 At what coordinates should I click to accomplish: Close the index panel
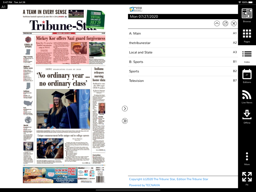(x=234, y=24)
